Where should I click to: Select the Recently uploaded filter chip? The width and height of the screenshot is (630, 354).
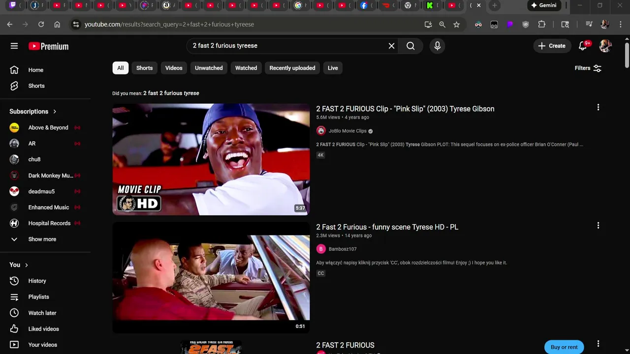click(x=292, y=68)
